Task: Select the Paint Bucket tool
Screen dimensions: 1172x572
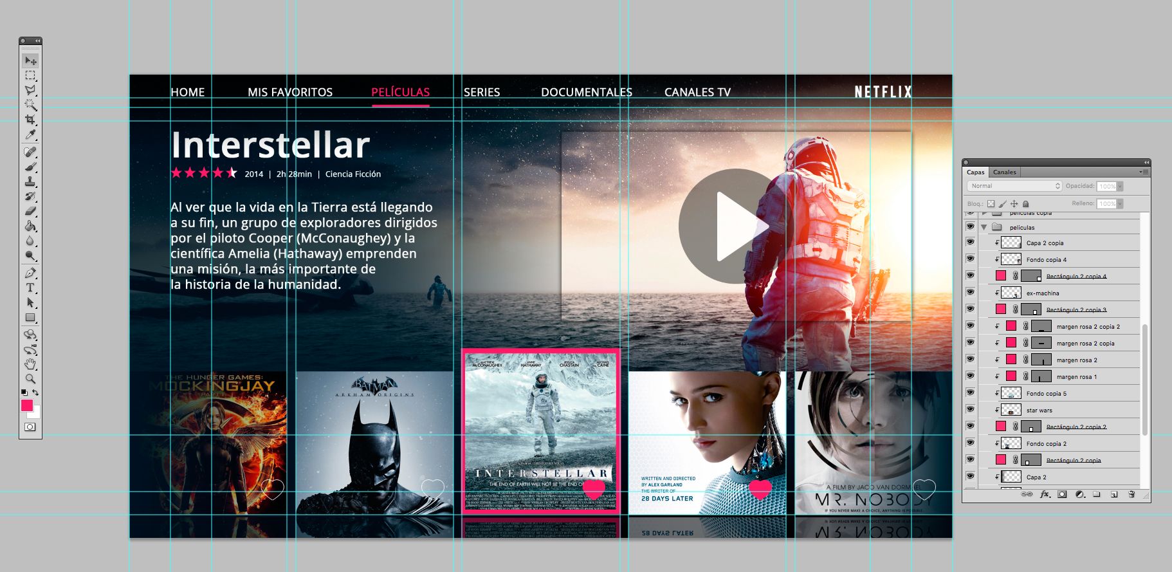Action: pyautogui.click(x=30, y=226)
